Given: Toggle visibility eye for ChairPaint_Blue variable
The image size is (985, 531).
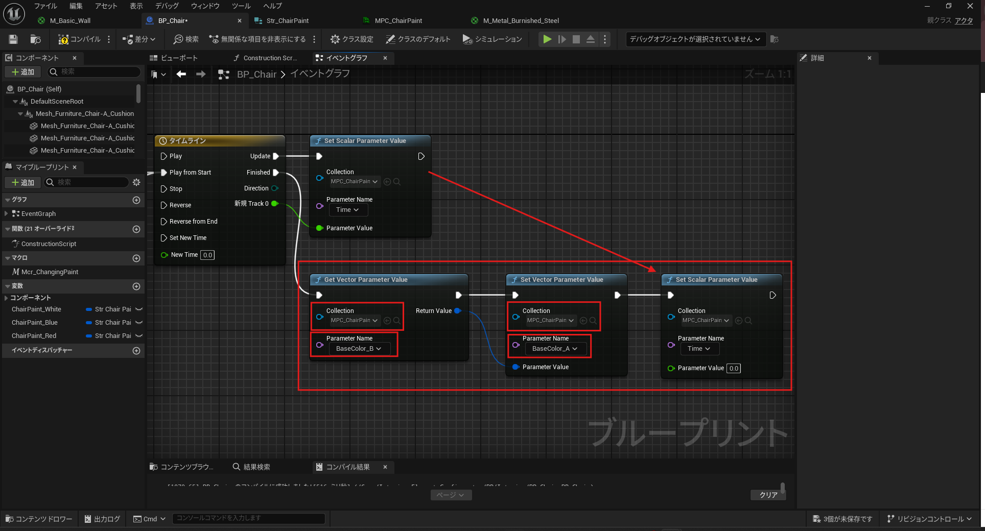Looking at the screenshot, I should [139, 323].
